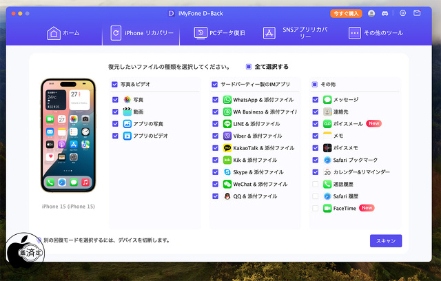Click the LINE icon
The image size is (441, 281).
coord(227,124)
